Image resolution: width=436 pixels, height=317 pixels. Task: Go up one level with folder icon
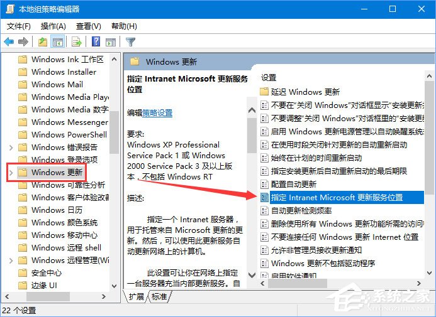tap(43, 42)
